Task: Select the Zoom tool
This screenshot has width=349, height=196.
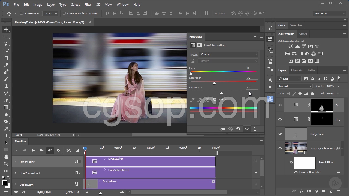Action: click(x=6, y=164)
